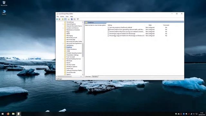Click the OneDrive cloud tray icon
This screenshot has height=116, width=206.
pyautogui.click(x=186, y=114)
